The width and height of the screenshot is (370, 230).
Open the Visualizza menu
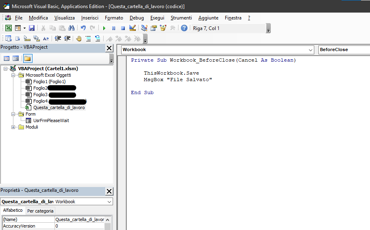pos(64,18)
